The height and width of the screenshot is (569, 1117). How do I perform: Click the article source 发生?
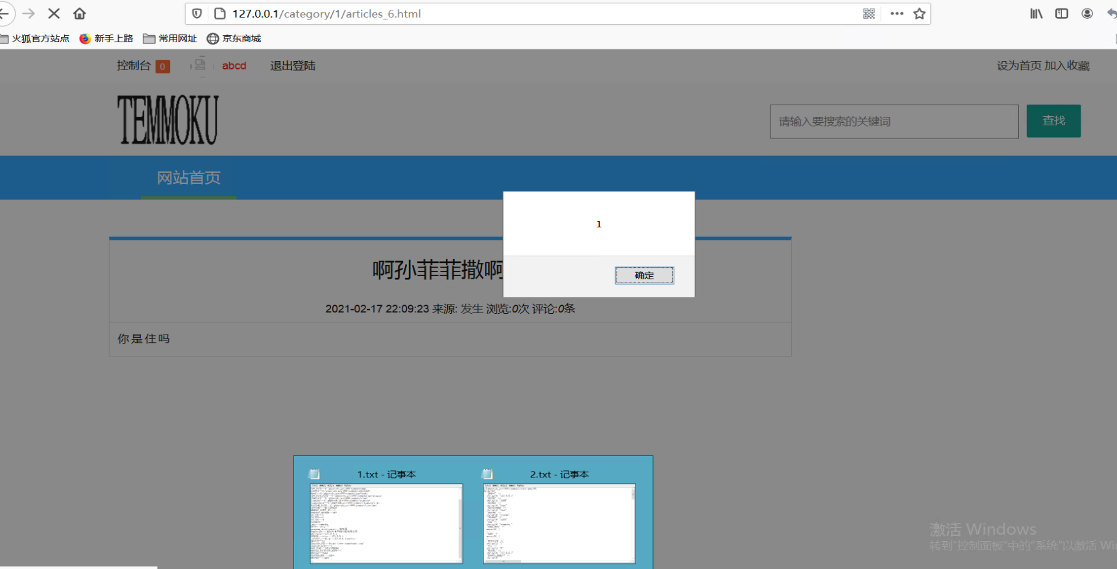click(472, 309)
